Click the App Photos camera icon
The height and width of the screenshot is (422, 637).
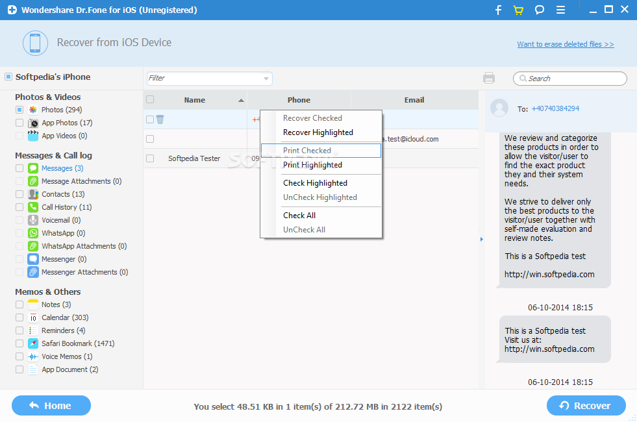point(33,123)
